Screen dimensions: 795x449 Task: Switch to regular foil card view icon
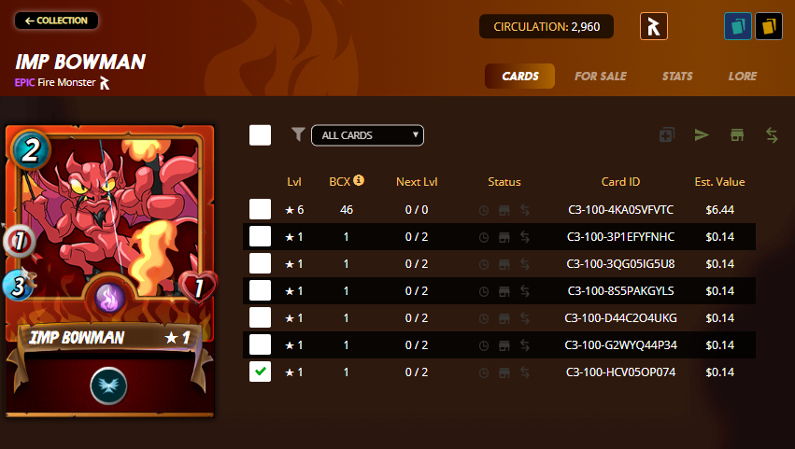(738, 26)
